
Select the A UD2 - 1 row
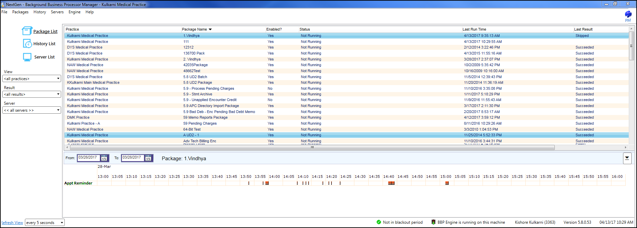(x=346, y=135)
